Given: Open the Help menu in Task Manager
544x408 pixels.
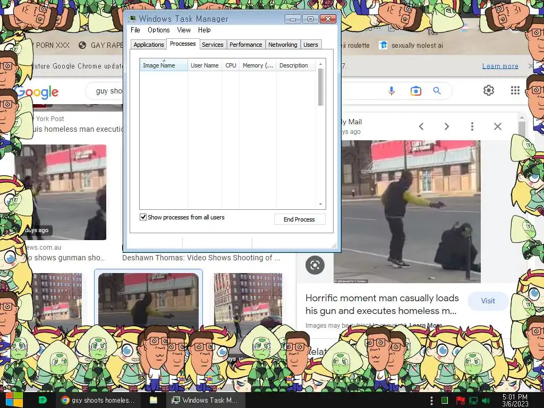Looking at the screenshot, I should click(x=205, y=30).
